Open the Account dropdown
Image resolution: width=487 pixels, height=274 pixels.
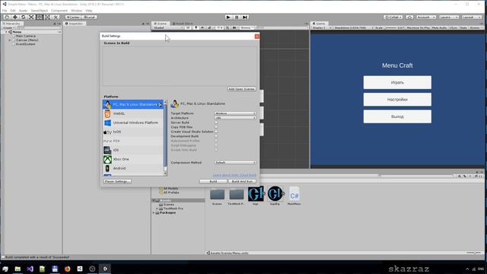426,17
